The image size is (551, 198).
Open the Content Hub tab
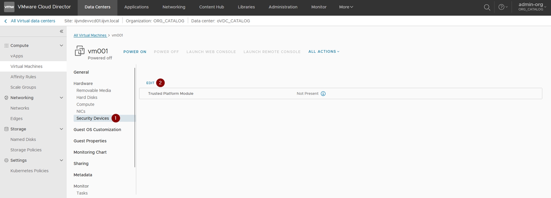[x=212, y=7]
